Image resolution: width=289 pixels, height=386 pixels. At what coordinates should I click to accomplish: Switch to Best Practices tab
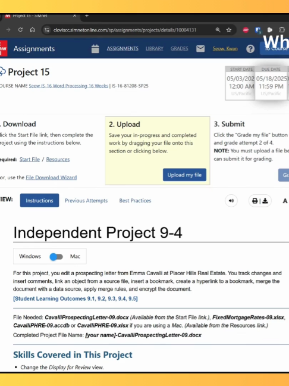pos(135,201)
